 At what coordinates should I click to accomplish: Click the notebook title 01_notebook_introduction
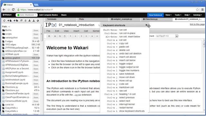coord(77,25)
